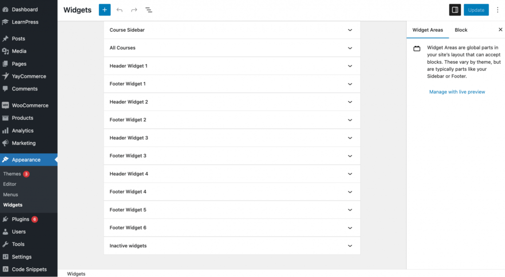Click the LearnPress graduation cap icon
This screenshot has width=505, height=277.
coord(5,22)
